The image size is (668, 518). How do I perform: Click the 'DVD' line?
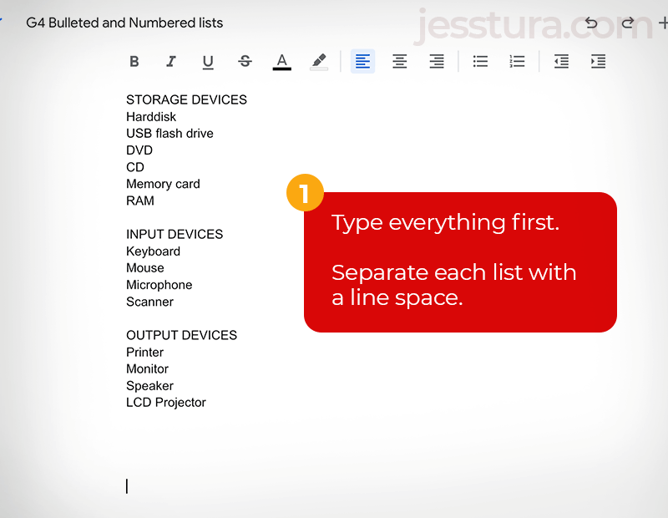coord(139,150)
